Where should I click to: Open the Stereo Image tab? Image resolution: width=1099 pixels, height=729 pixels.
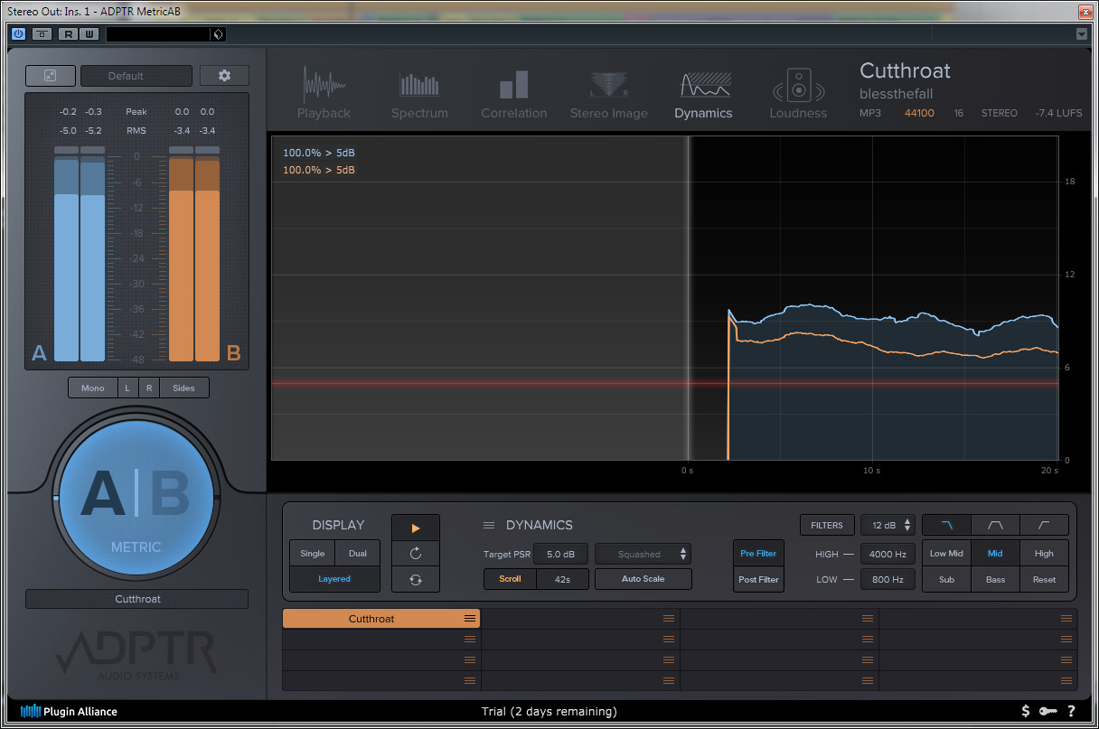click(x=609, y=94)
